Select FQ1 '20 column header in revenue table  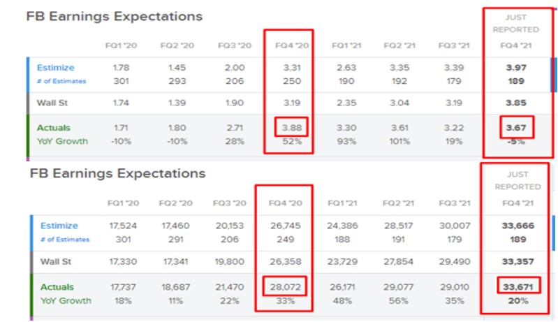coord(123,203)
